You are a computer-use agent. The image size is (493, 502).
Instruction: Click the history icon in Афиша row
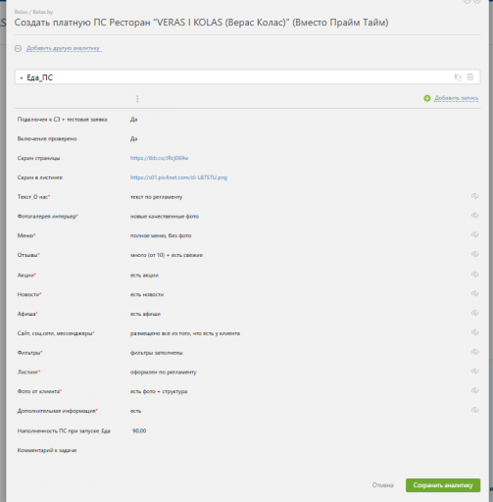[474, 313]
